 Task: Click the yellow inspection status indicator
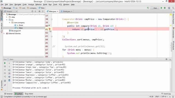point(171,14)
